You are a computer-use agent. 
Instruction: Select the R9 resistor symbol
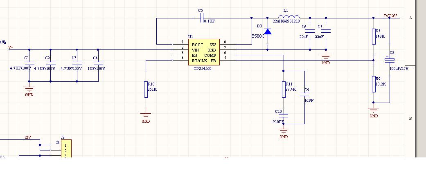coord(374,84)
